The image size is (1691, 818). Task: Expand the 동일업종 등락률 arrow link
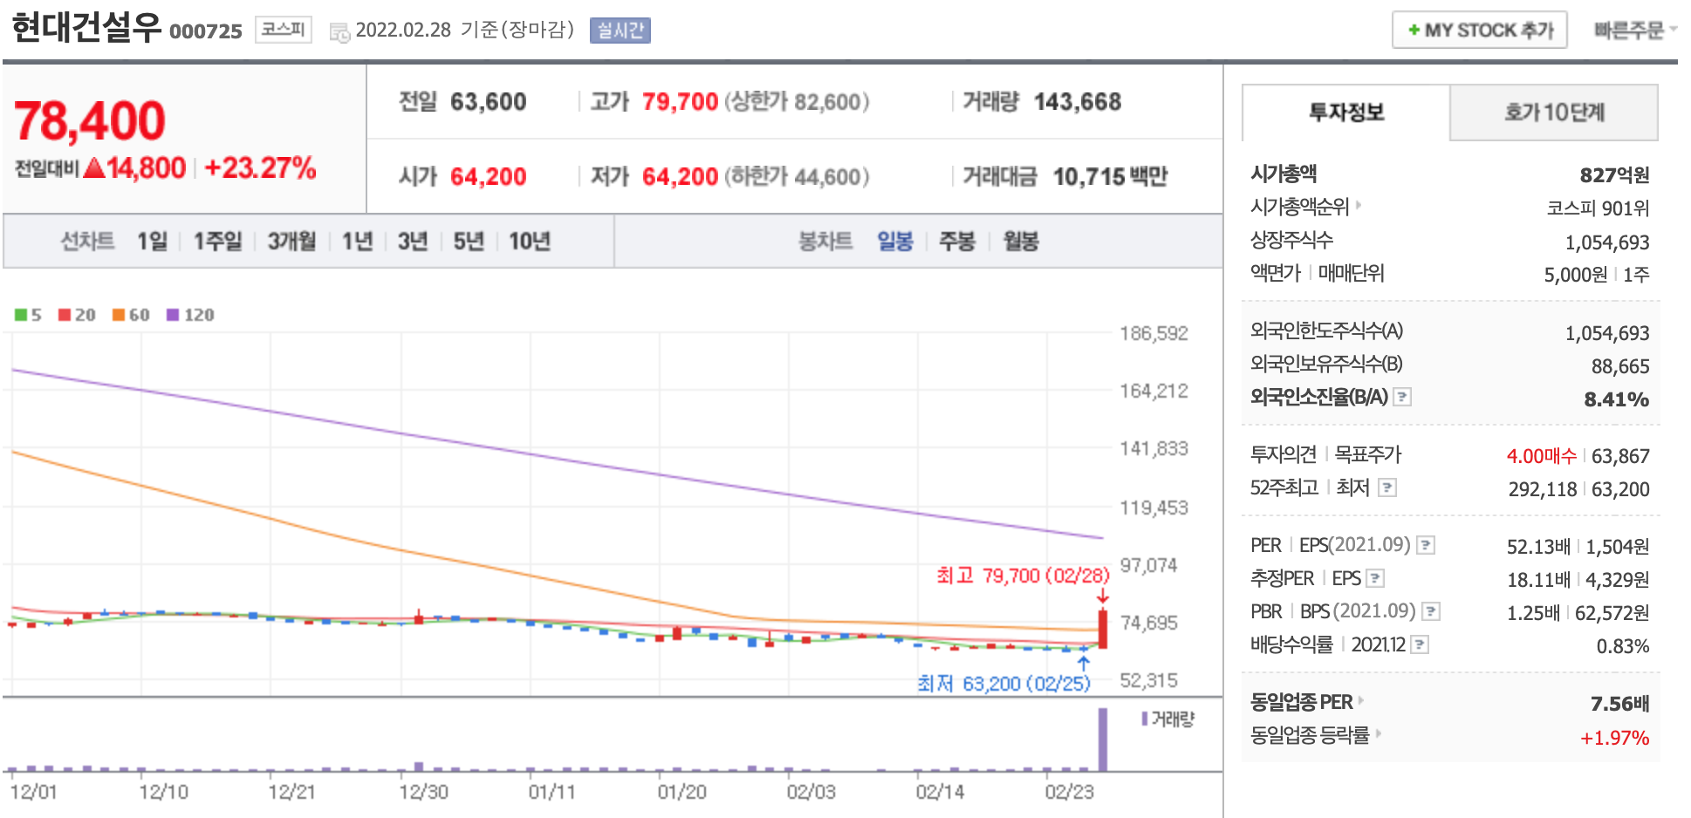(x=1379, y=733)
